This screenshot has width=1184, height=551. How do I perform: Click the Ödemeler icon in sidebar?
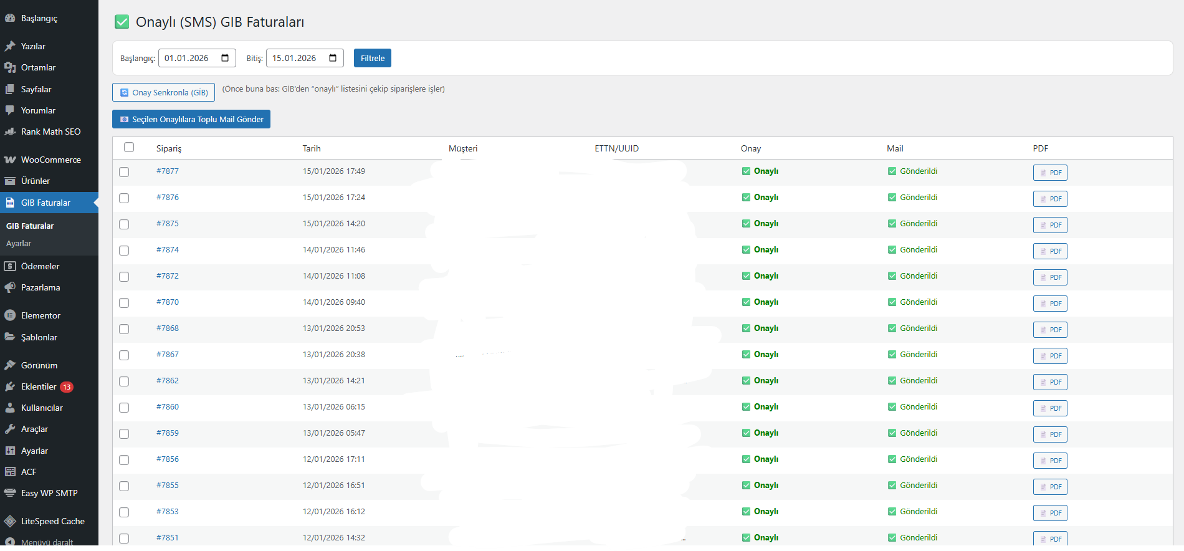tap(10, 266)
